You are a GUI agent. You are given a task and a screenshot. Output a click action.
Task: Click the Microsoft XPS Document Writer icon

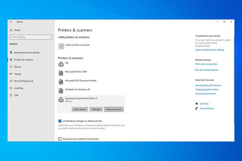(x=61, y=82)
